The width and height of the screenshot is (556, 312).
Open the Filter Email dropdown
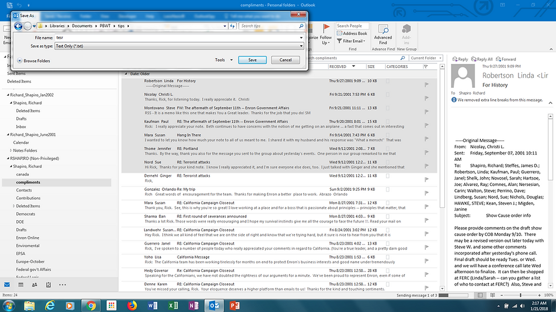[x=351, y=41]
